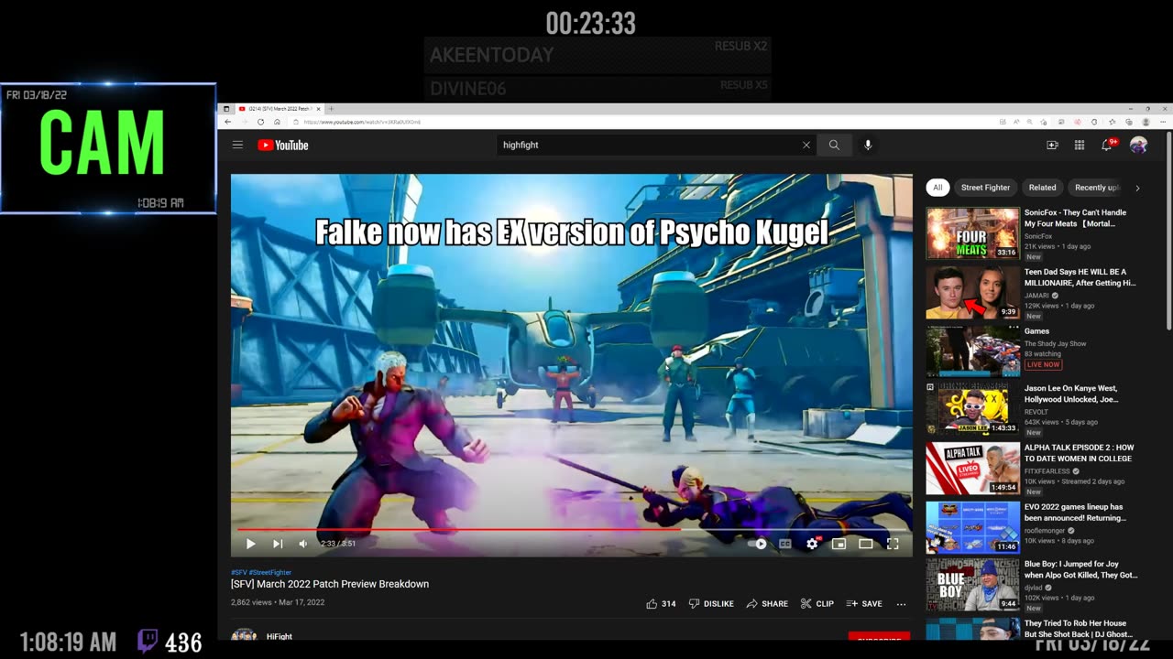Select the Street Fighter filter chip

[x=985, y=188]
